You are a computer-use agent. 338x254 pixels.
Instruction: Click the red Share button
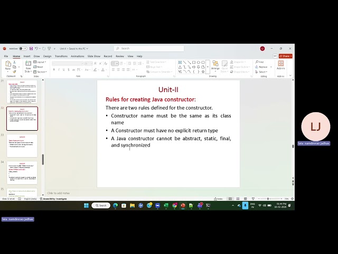click(286, 56)
